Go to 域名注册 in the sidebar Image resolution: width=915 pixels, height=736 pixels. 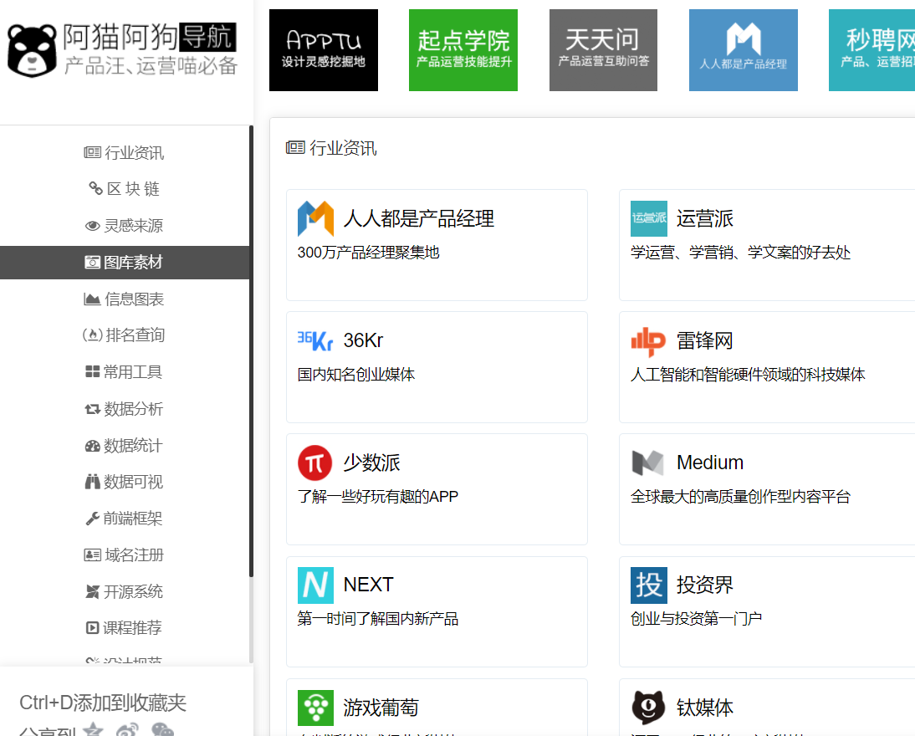click(x=125, y=555)
